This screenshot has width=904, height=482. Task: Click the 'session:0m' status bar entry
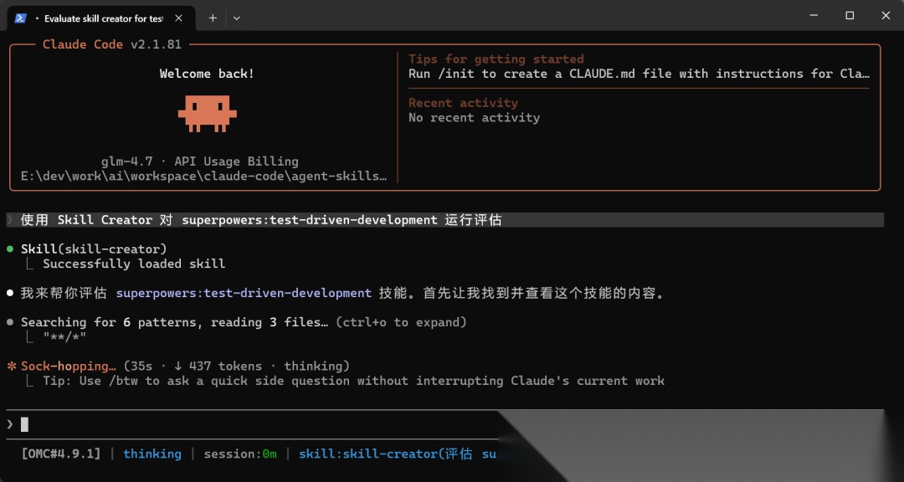coord(240,454)
